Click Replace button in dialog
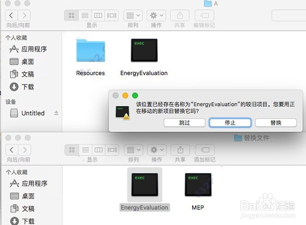 tap(276, 123)
